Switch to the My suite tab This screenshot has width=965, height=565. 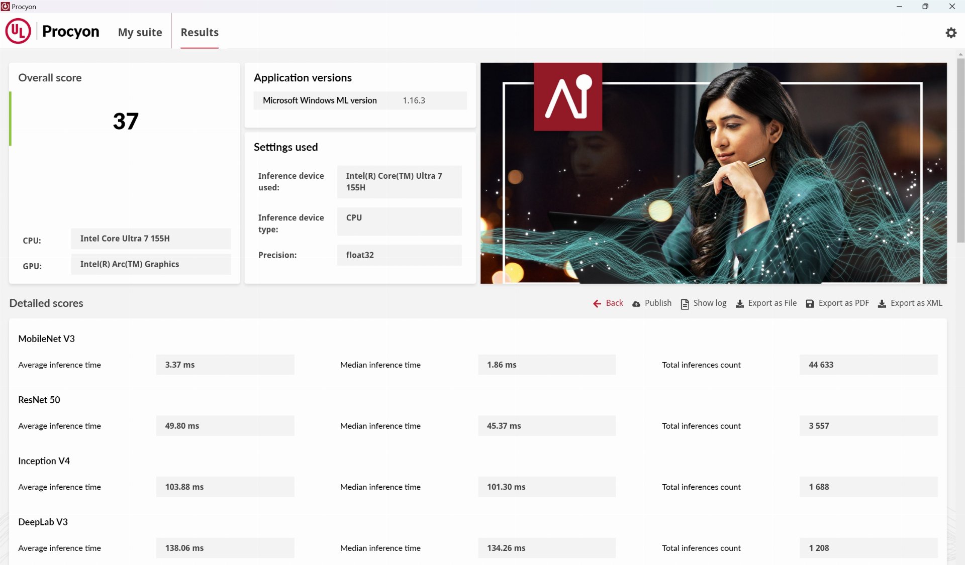tap(140, 32)
